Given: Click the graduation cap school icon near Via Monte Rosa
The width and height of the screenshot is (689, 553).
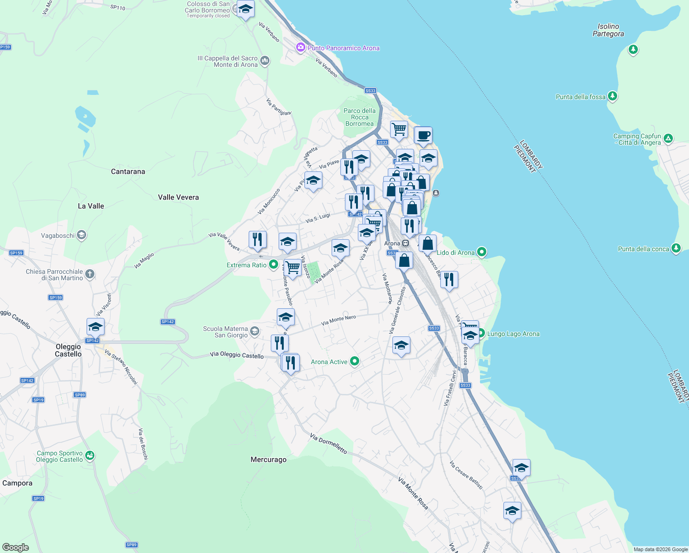Looking at the screenshot, I should coord(340,248).
